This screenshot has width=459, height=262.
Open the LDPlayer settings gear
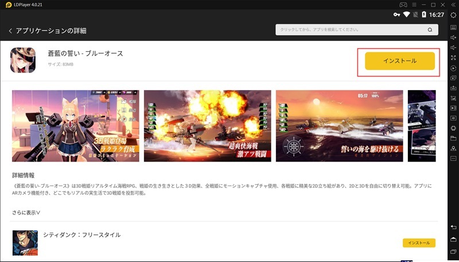coord(453,15)
